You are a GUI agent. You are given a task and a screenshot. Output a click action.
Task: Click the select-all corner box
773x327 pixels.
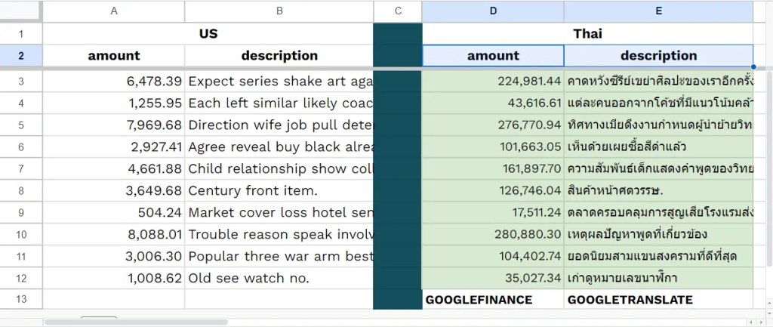pos(21,11)
